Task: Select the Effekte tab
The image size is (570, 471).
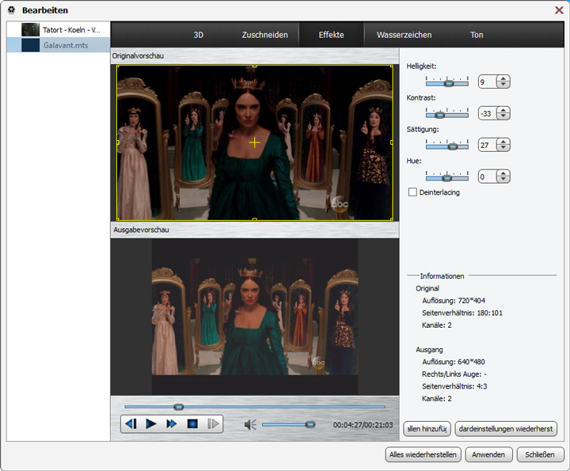Action: pyautogui.click(x=331, y=35)
